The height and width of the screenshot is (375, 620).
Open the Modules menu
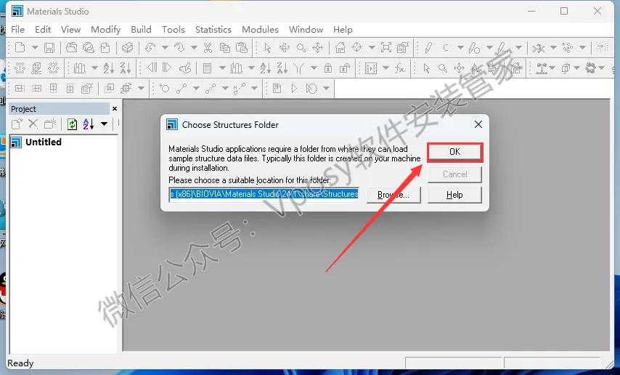coord(260,30)
